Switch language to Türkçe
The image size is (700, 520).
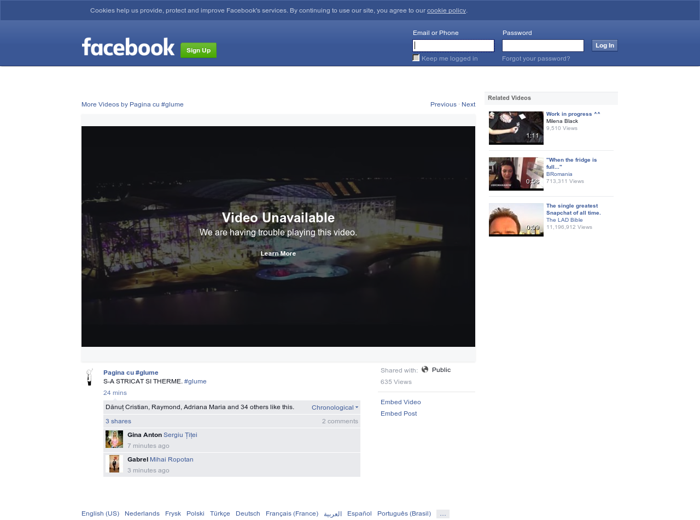220,513
